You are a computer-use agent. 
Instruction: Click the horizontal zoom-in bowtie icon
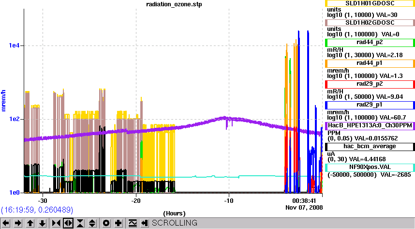coord(56,223)
